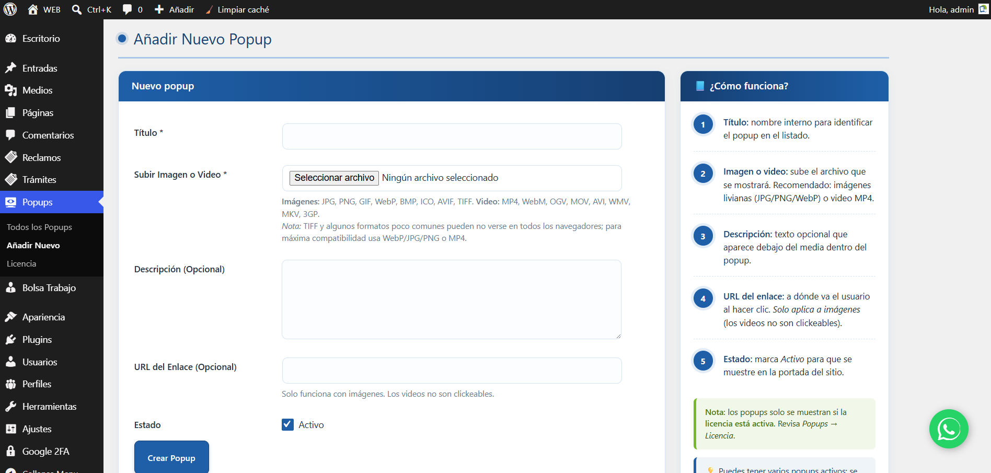991x473 pixels.
Task: Open Bolsa Trabajo menu label
Action: pos(49,287)
